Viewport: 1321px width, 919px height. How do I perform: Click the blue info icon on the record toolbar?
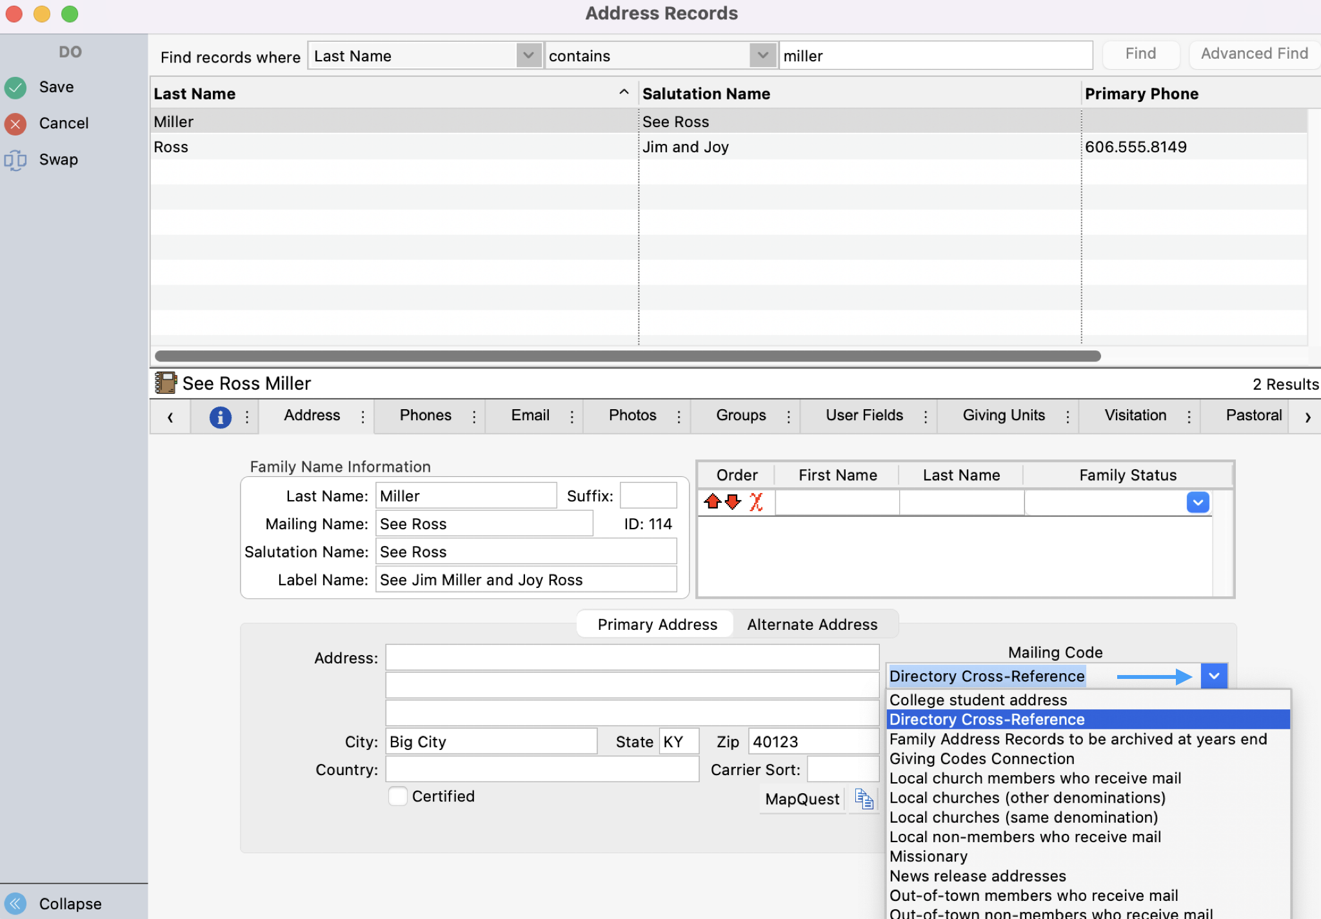(x=221, y=417)
